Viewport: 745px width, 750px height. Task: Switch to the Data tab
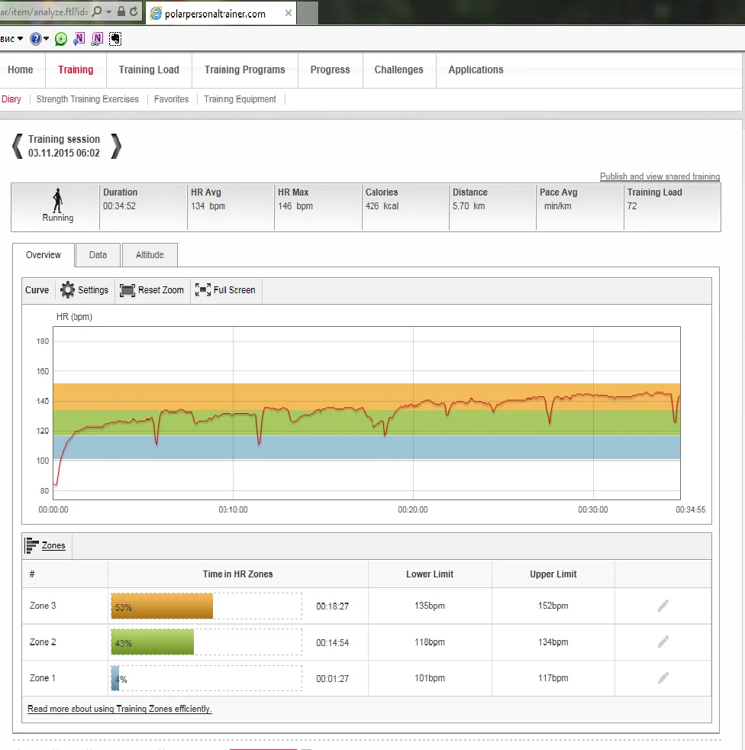[x=98, y=255]
